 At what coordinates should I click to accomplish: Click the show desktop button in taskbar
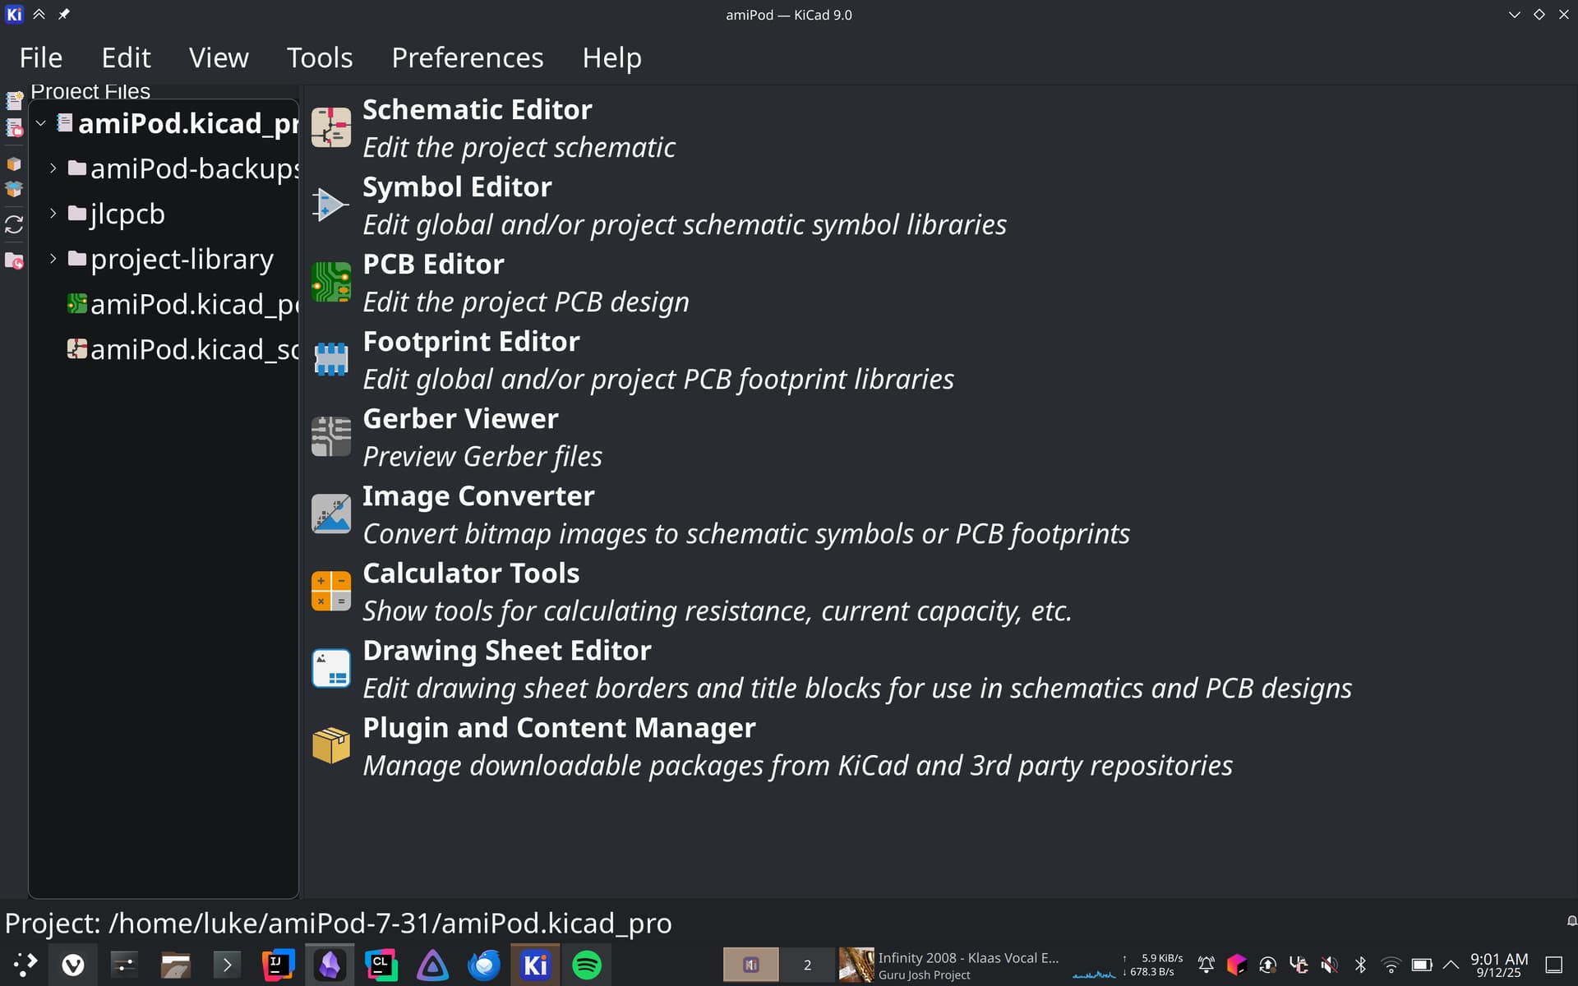click(1553, 965)
